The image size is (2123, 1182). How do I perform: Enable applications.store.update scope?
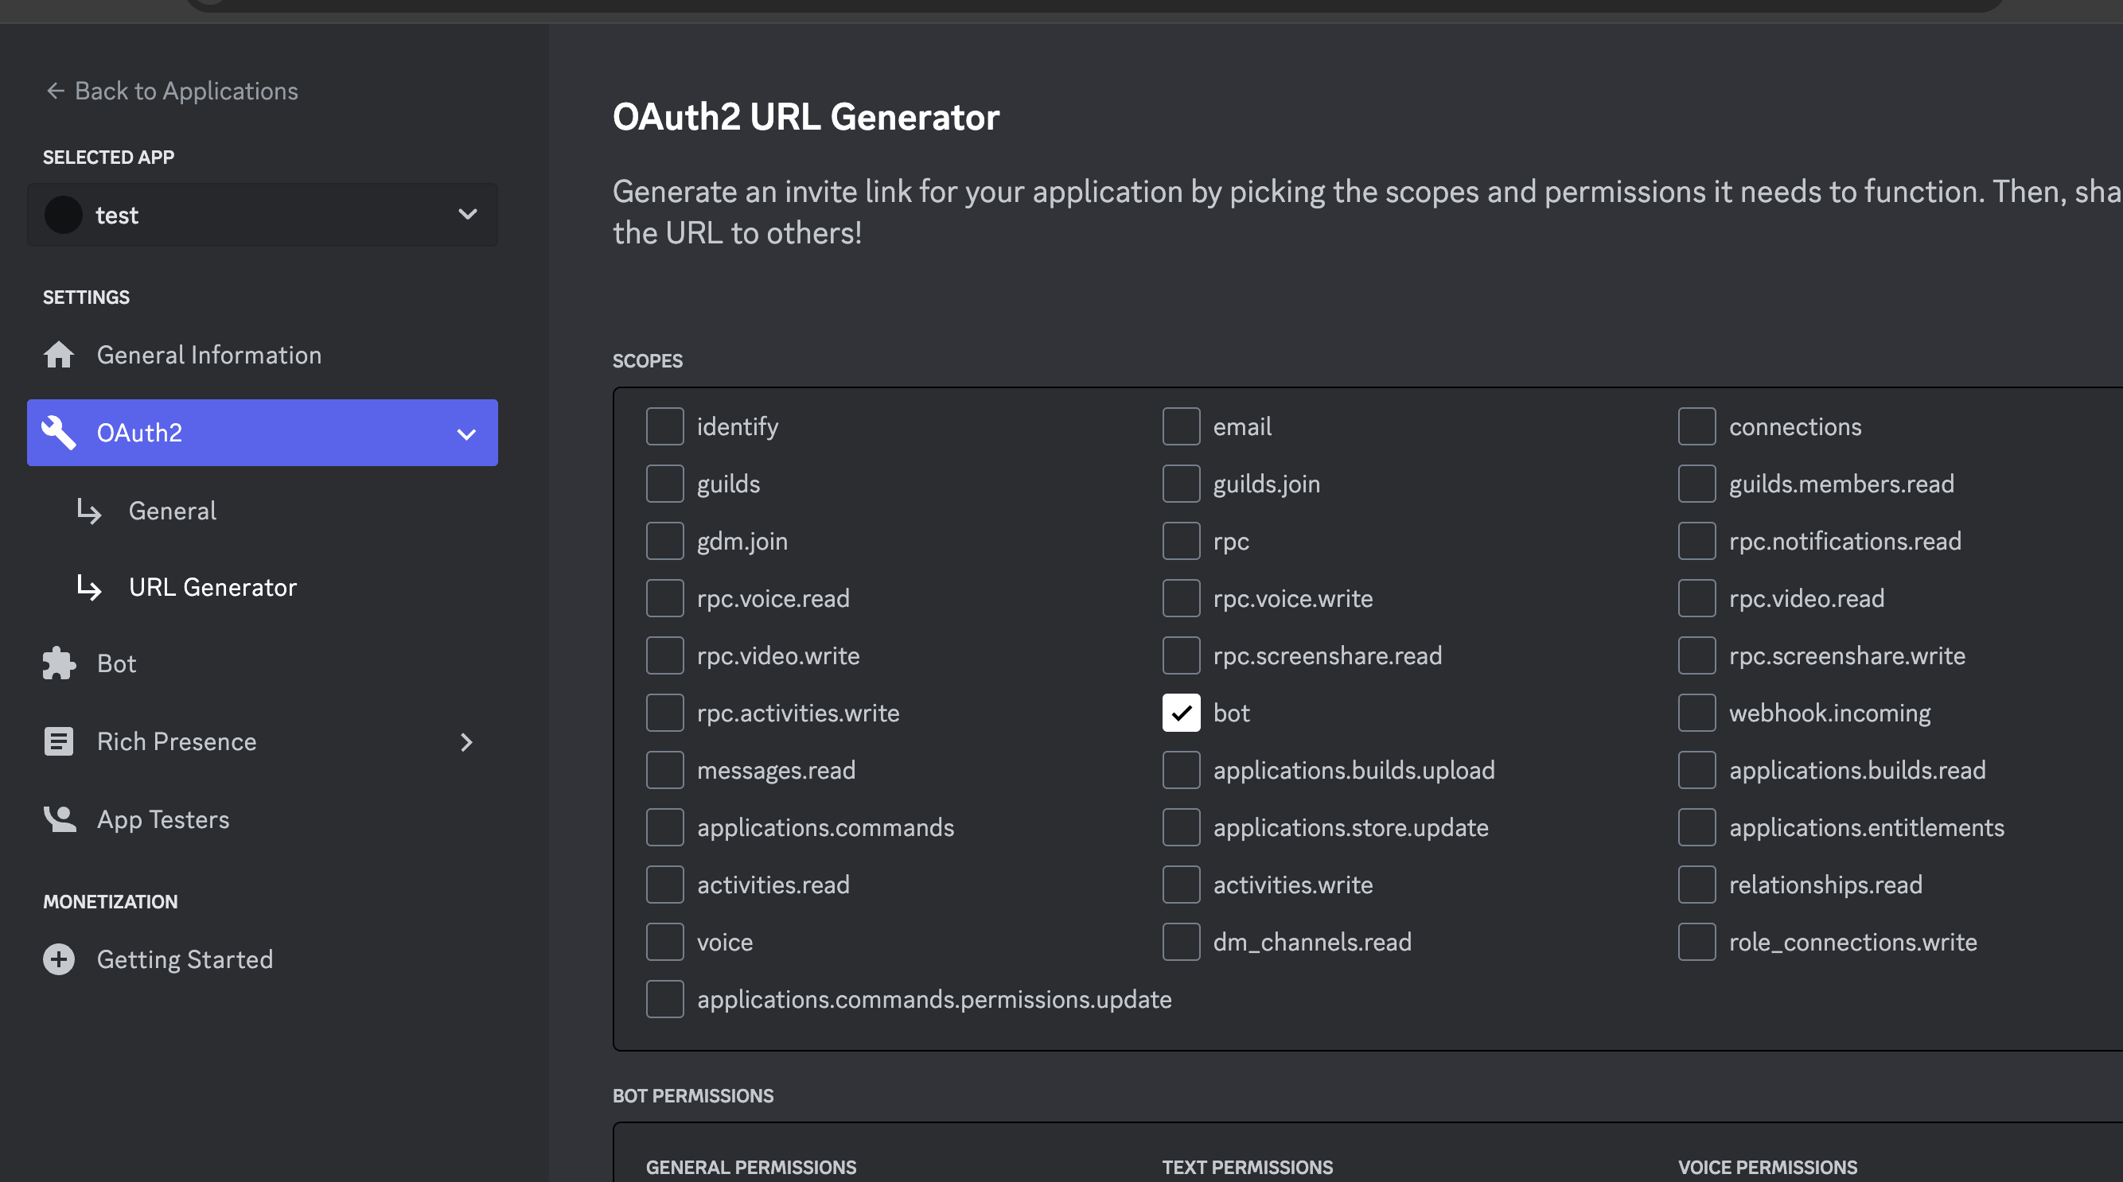[x=1181, y=827]
